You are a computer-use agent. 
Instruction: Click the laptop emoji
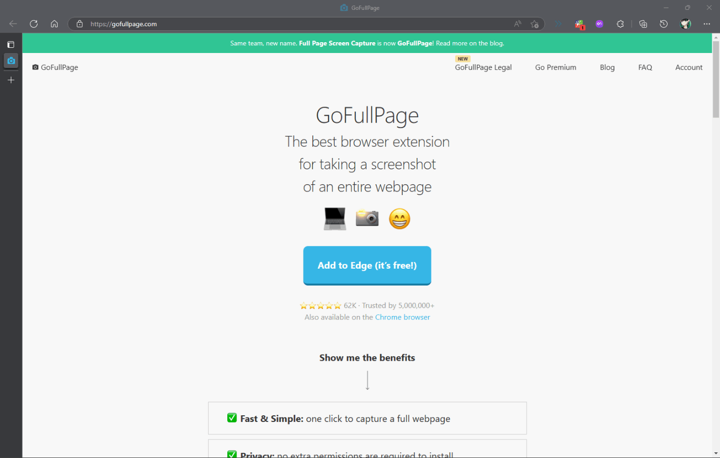click(335, 219)
